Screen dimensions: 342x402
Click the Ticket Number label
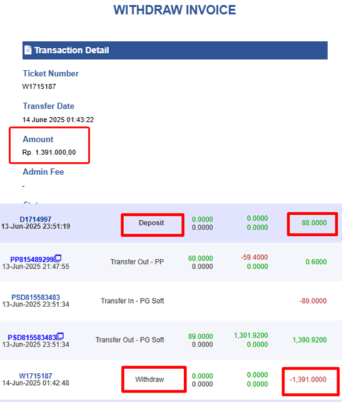(x=51, y=73)
